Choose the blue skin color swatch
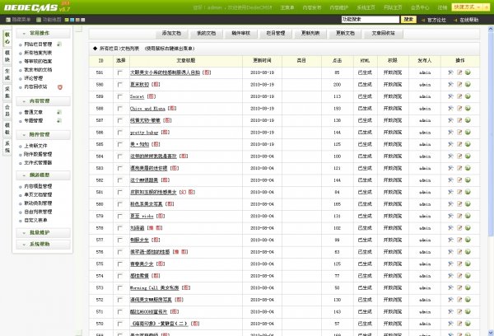The image size is (494, 336). click(x=72, y=20)
